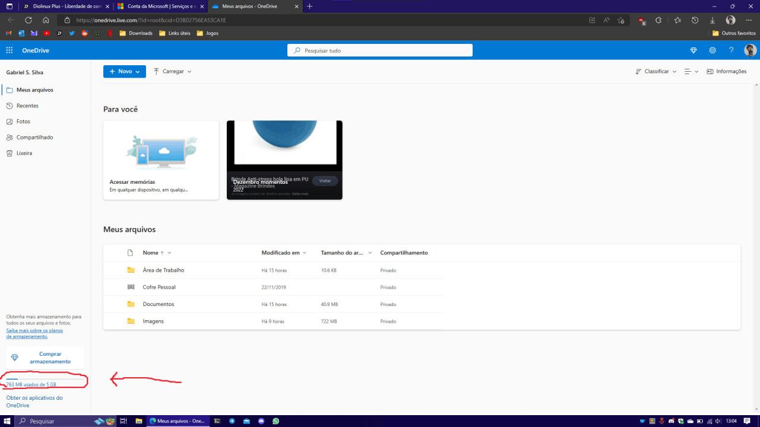
Task: Open the Downloads bookmarks folder
Action: 136,33
